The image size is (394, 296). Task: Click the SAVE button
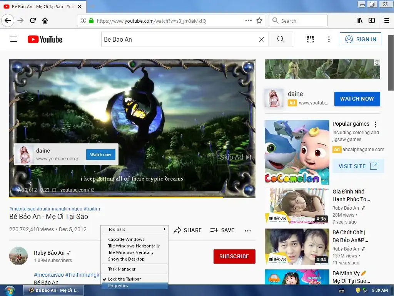click(x=222, y=230)
